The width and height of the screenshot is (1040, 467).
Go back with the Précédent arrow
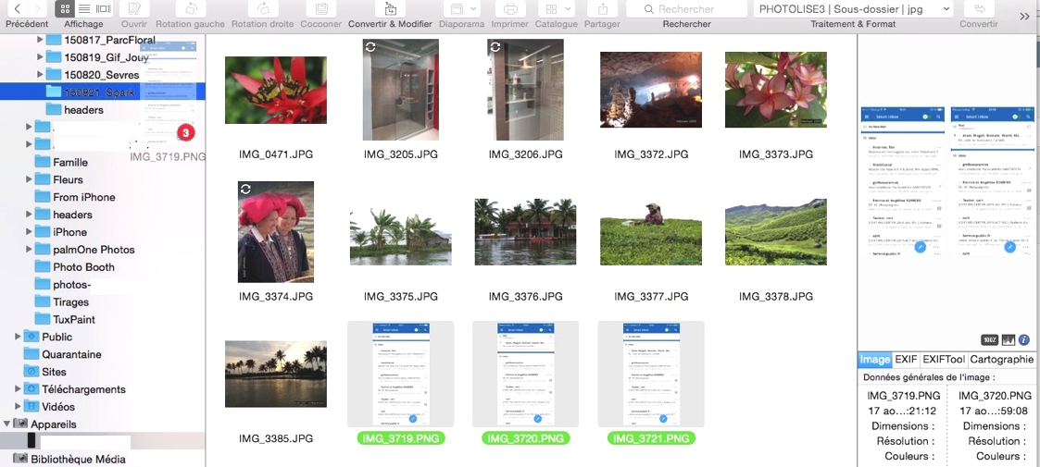point(17,8)
